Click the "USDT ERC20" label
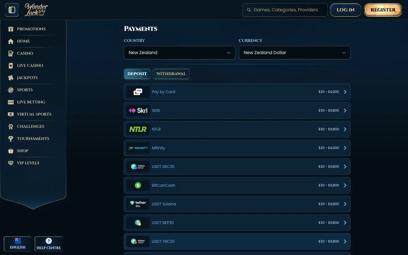The height and width of the screenshot is (255, 408). coord(163,167)
